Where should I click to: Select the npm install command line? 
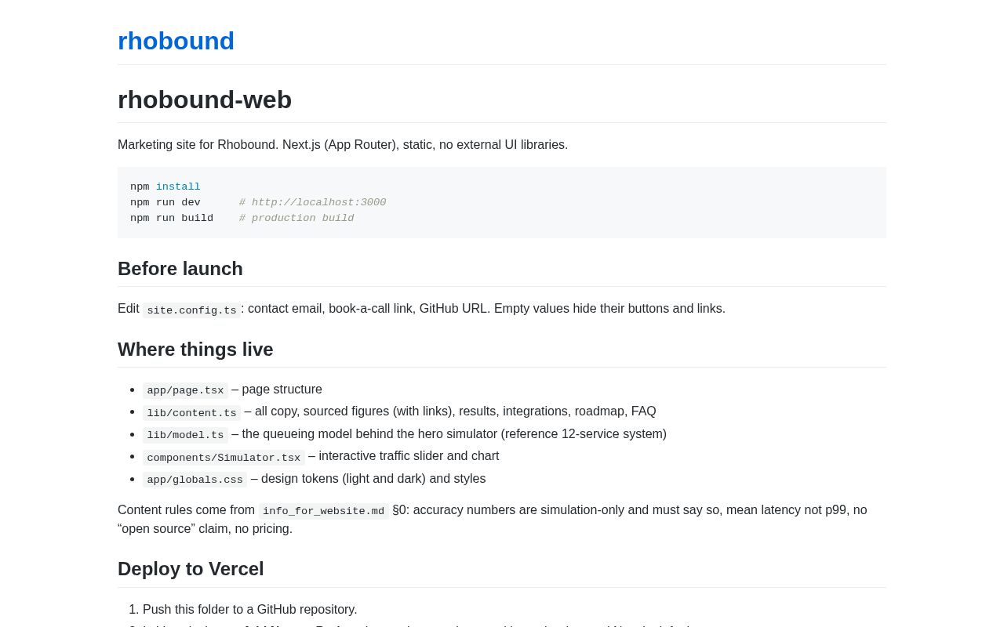(166, 187)
